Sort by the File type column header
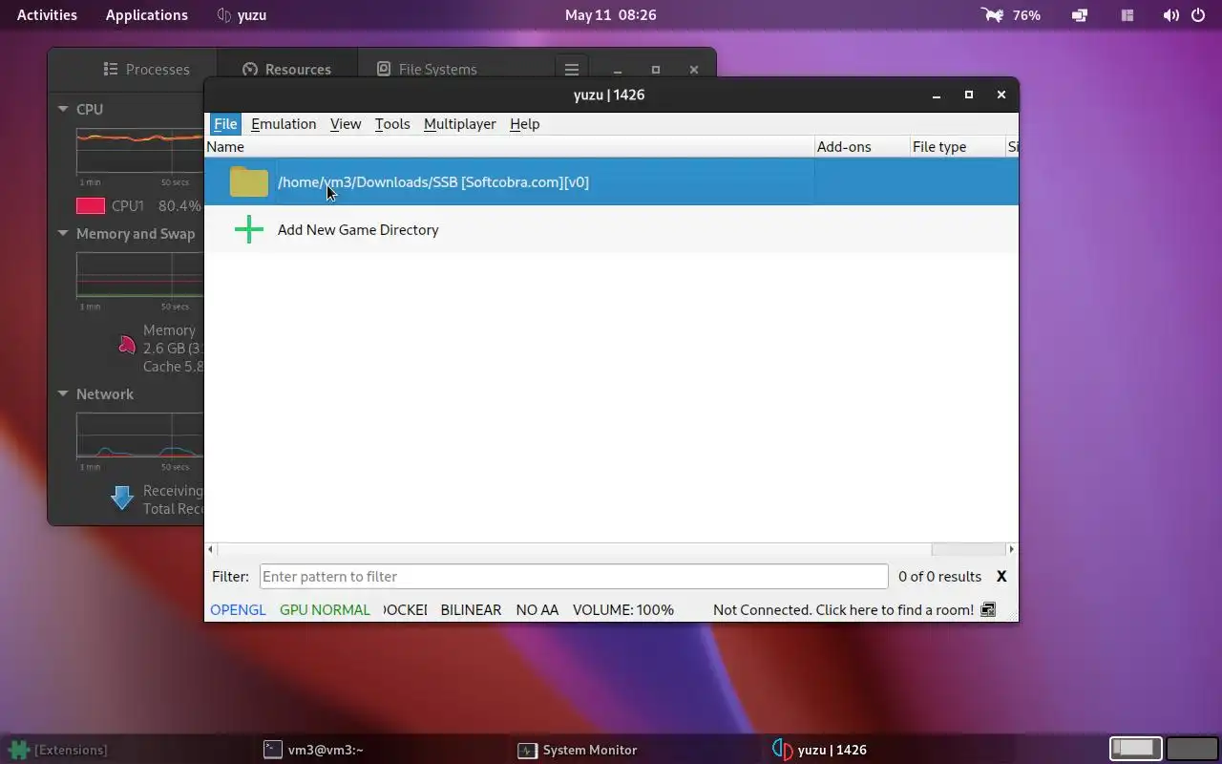The image size is (1222, 764). click(x=957, y=146)
